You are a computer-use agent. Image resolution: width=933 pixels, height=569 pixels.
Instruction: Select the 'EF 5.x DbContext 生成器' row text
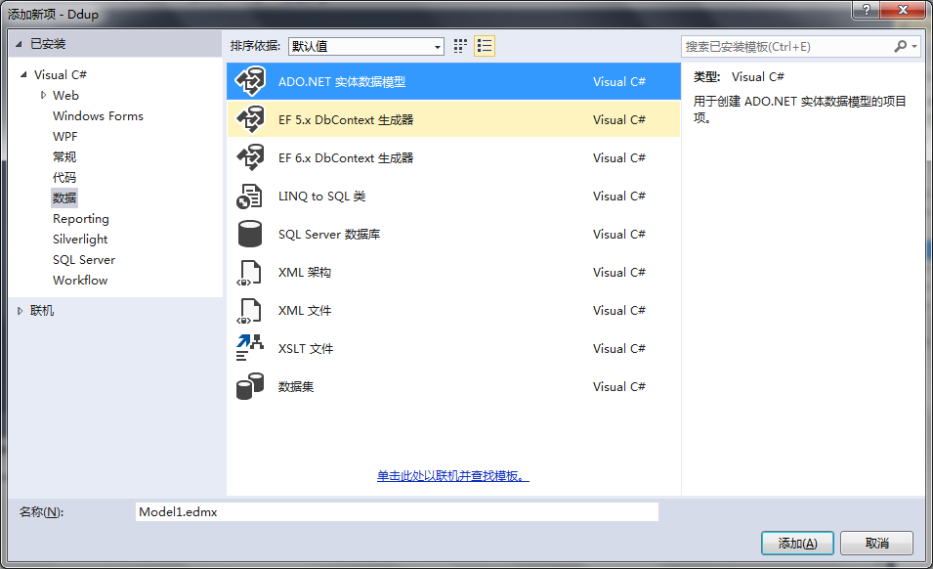click(x=346, y=119)
